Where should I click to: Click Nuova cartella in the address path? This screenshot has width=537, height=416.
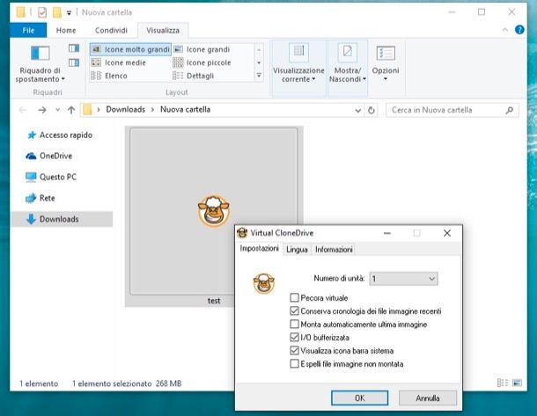pos(185,109)
